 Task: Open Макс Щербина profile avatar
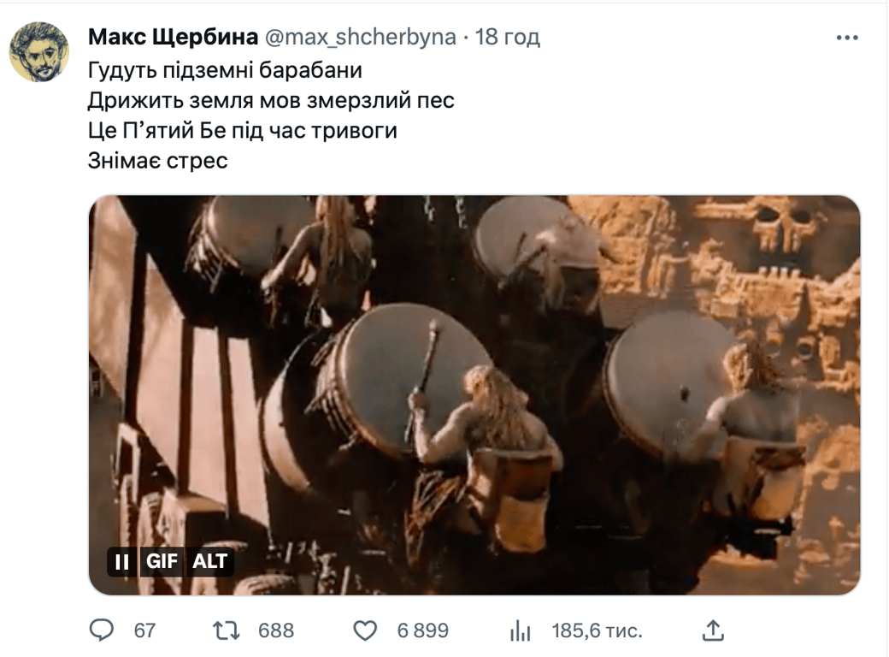tap(39, 51)
